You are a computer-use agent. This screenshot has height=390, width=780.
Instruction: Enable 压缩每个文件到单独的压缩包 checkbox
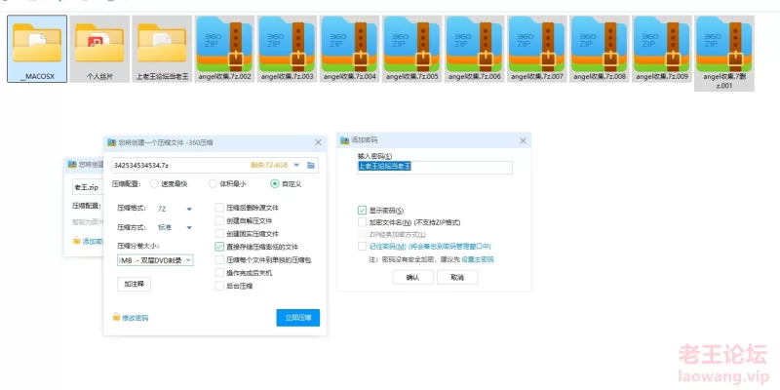(219, 259)
